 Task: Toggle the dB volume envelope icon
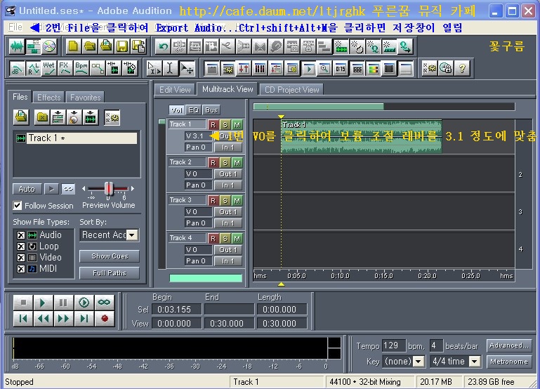point(17,68)
